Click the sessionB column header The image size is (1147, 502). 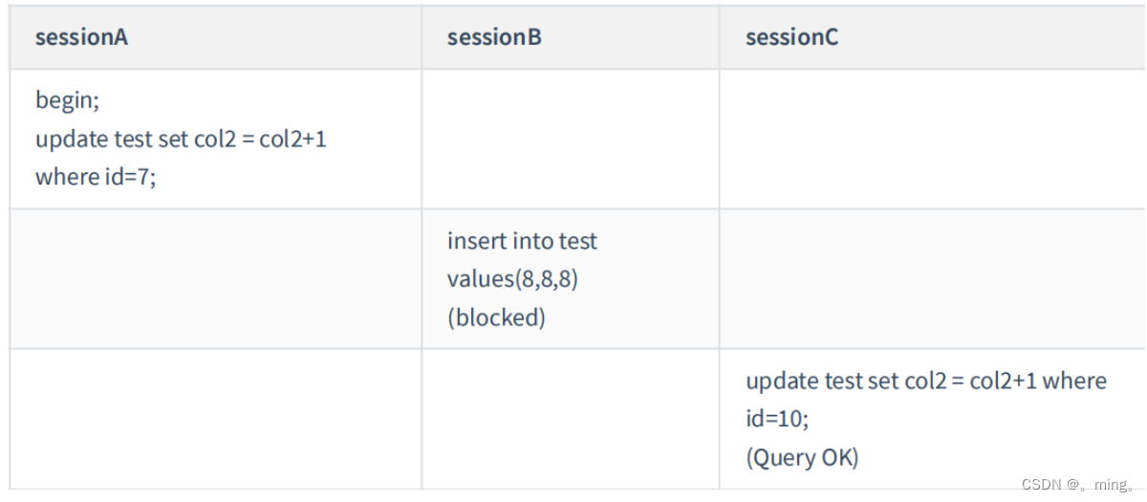[494, 38]
